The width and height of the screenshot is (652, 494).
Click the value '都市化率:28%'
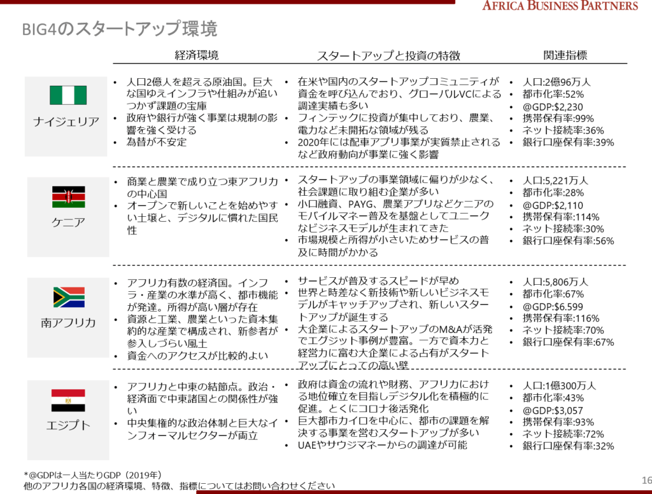click(553, 193)
